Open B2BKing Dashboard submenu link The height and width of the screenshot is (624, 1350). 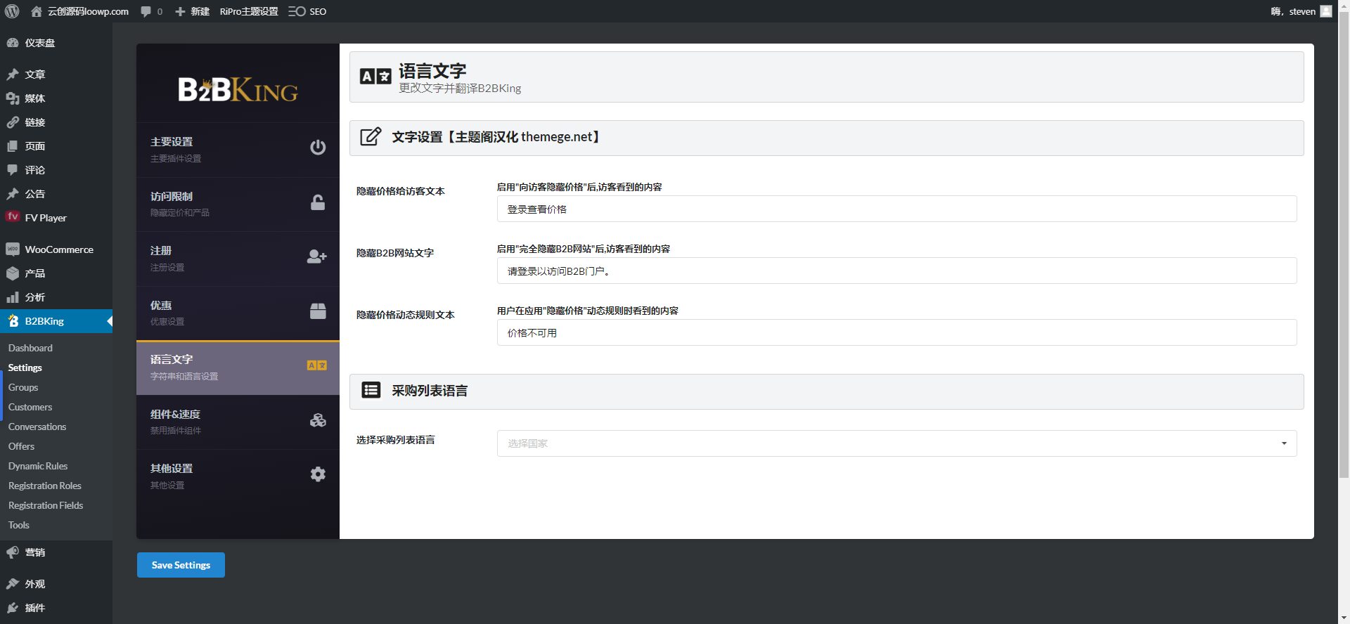coord(30,348)
